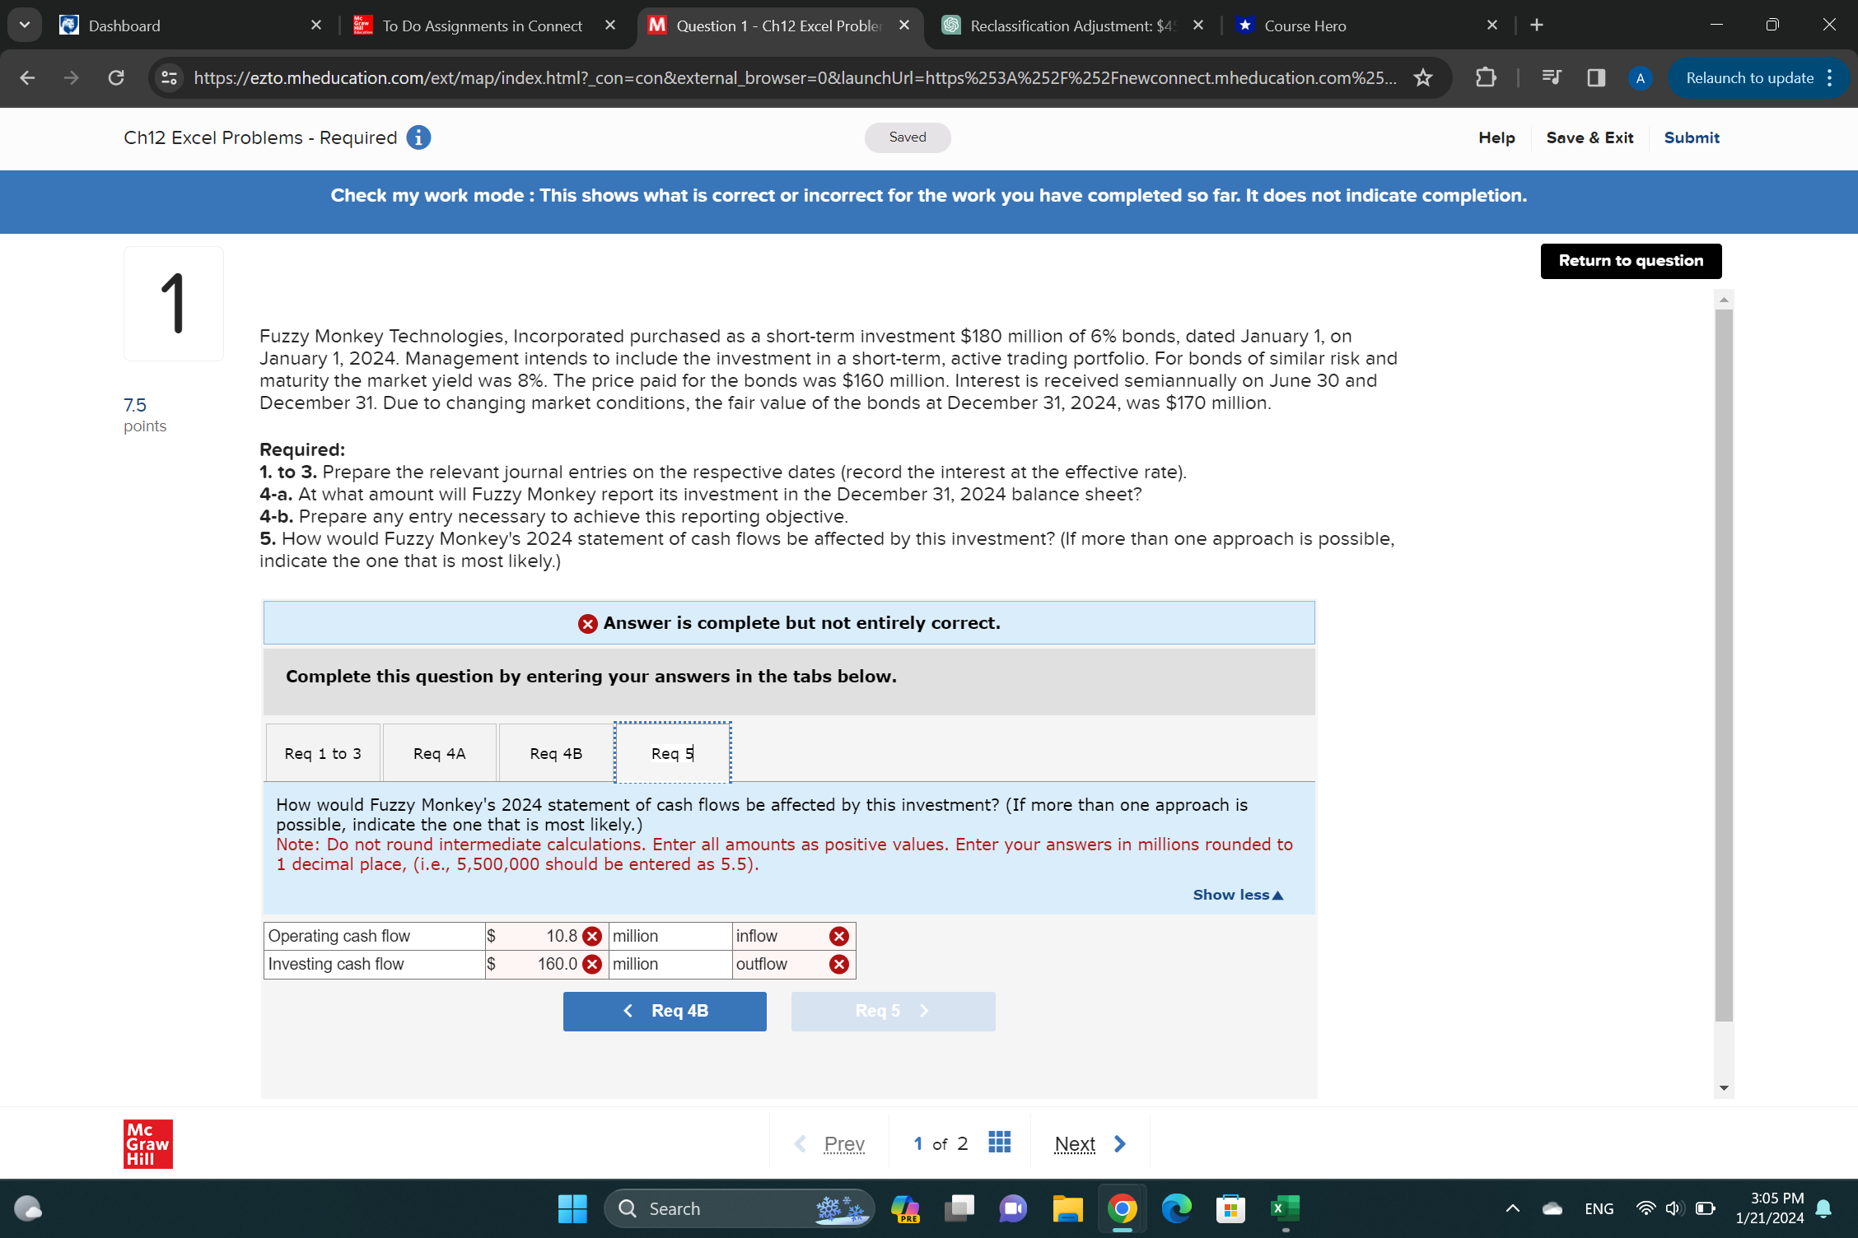Image resolution: width=1858 pixels, height=1238 pixels.
Task: Click the info icon next to Ch12 Excel Problems
Action: click(x=418, y=137)
